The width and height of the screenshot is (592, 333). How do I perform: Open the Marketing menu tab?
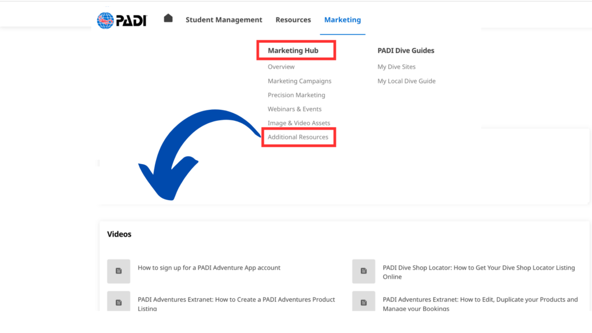pos(342,20)
